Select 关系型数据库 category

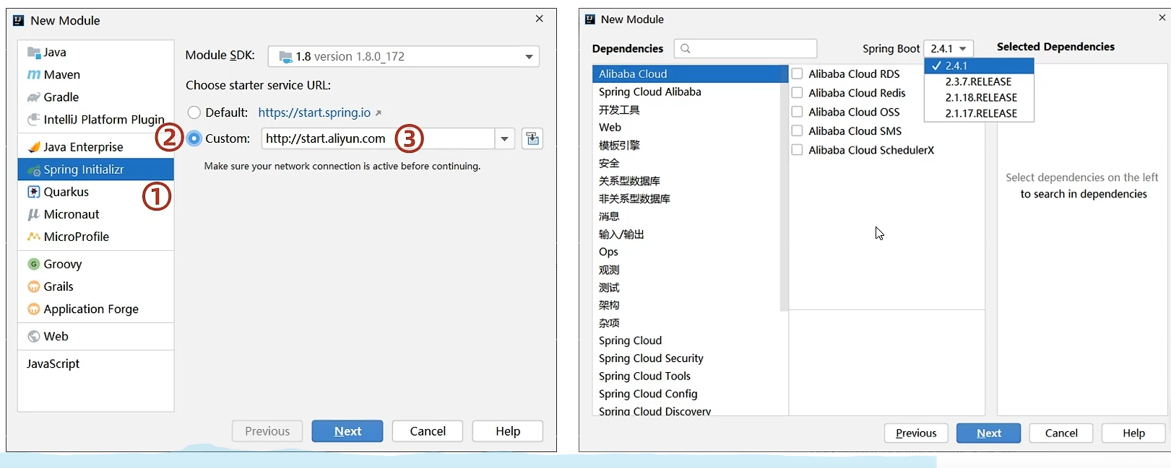pos(686,180)
